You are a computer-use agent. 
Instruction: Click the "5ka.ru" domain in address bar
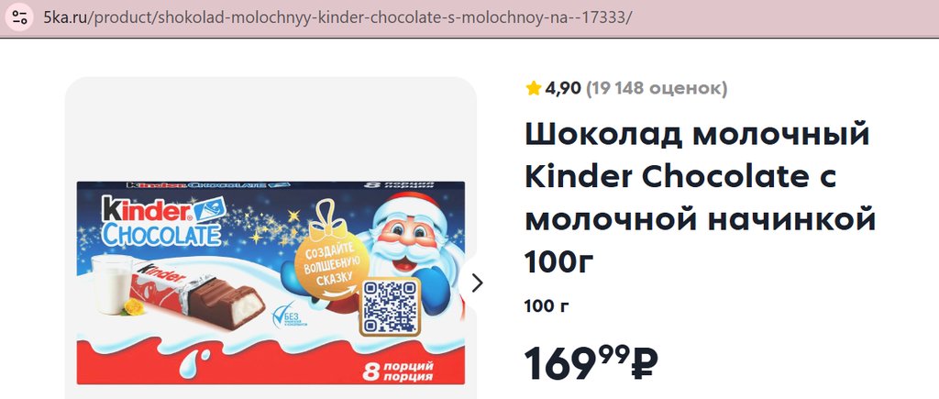pos(65,17)
